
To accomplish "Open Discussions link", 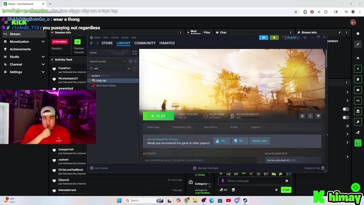I will tap(210, 127).
